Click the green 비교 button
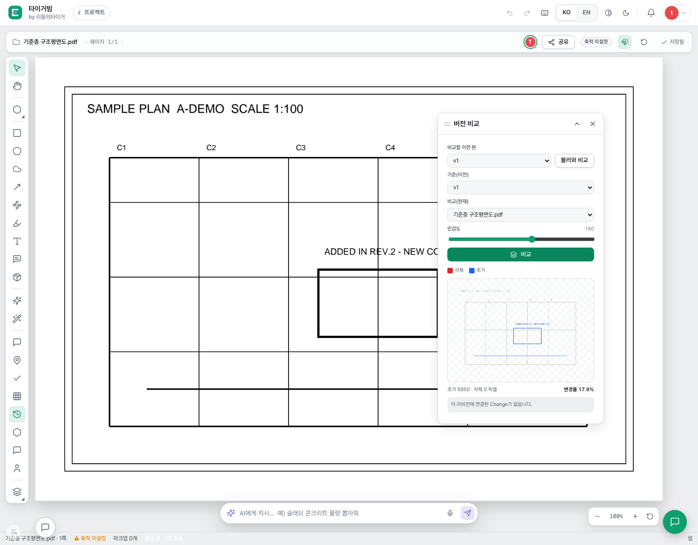The image size is (698, 545). [521, 254]
